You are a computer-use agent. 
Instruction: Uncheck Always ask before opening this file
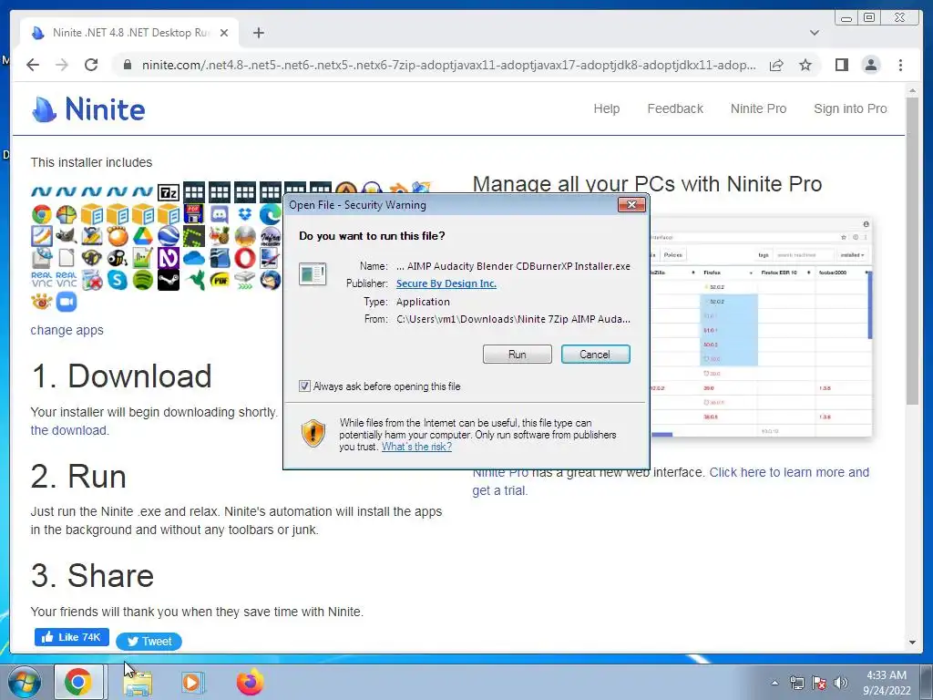coord(304,386)
